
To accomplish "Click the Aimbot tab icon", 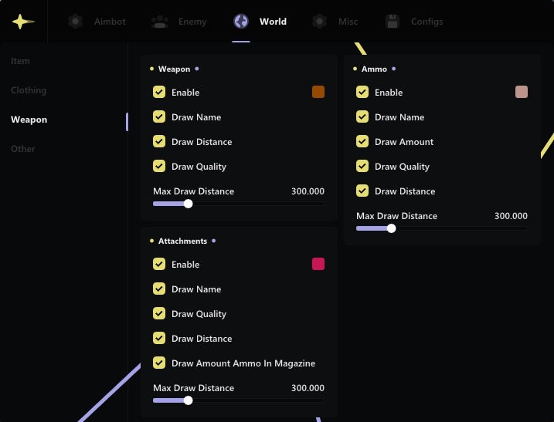I will (75, 22).
